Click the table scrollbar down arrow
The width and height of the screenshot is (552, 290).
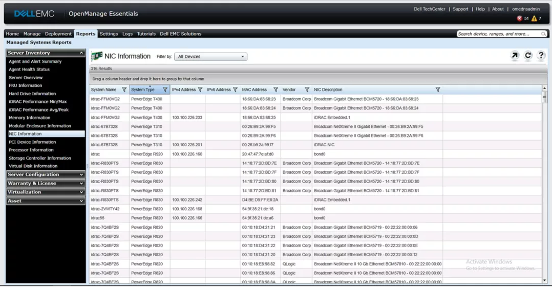[x=545, y=280]
